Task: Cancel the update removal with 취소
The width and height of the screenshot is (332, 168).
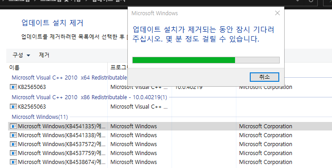Action: tap(264, 77)
